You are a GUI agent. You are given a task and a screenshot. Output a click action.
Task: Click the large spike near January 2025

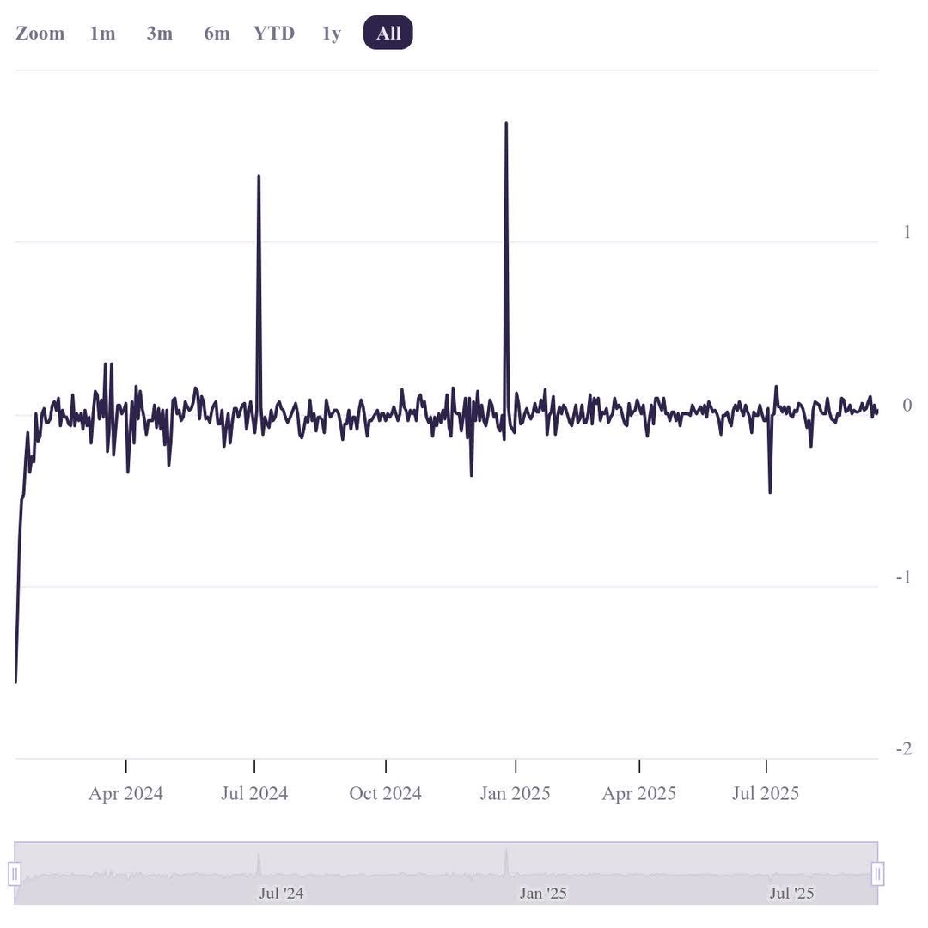(506, 125)
